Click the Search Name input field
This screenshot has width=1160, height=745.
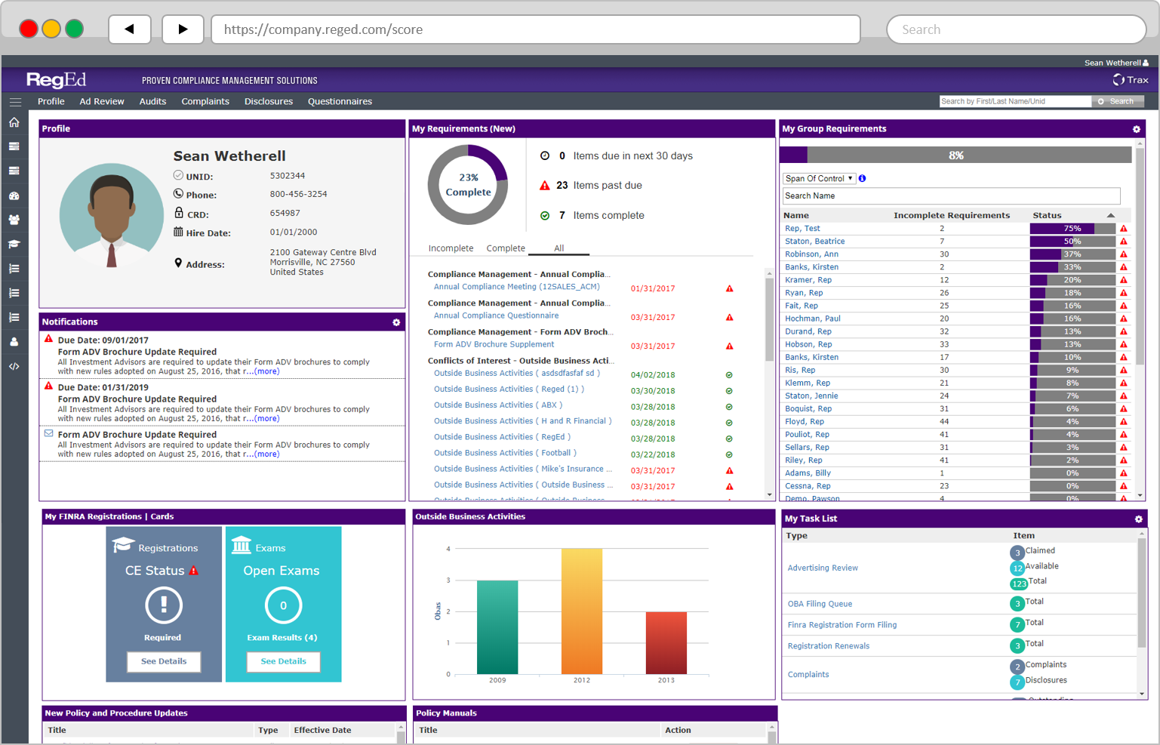tap(951, 195)
